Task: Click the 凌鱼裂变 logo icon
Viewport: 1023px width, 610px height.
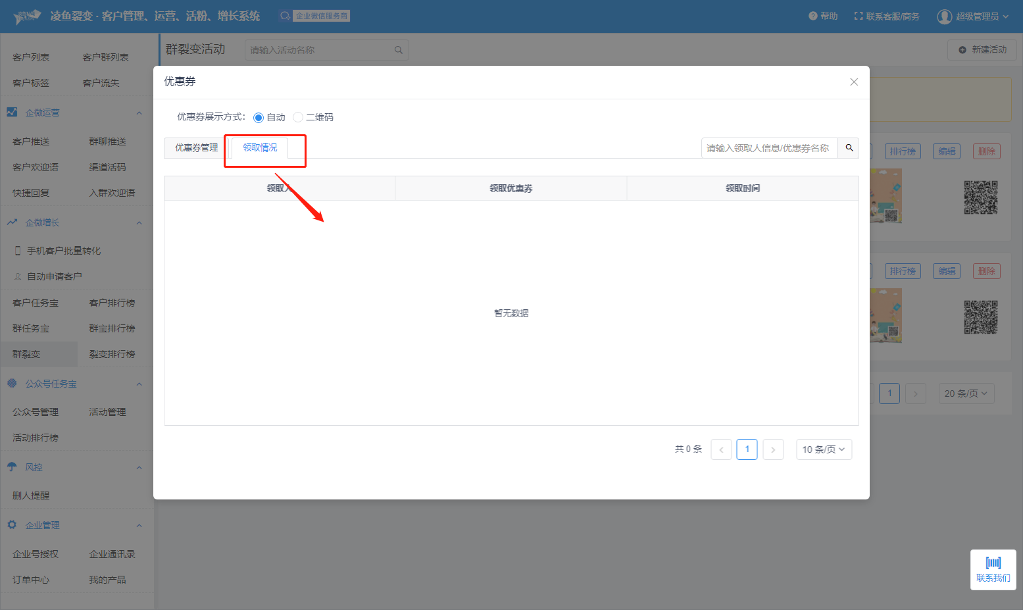Action: [27, 16]
